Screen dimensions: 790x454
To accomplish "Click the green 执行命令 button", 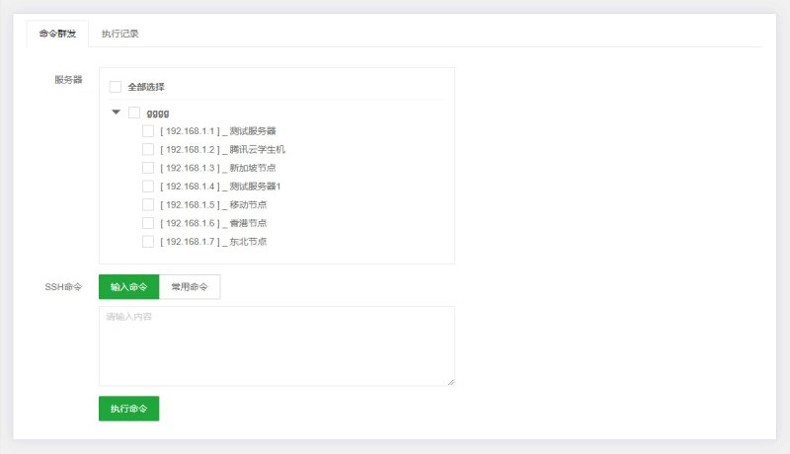I will 129,409.
